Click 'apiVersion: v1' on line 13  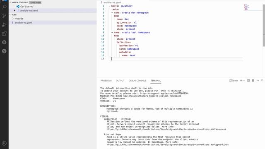[x=128, y=46]
